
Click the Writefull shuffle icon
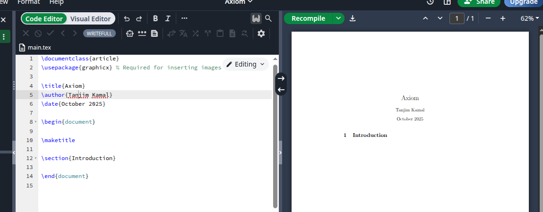(196, 34)
